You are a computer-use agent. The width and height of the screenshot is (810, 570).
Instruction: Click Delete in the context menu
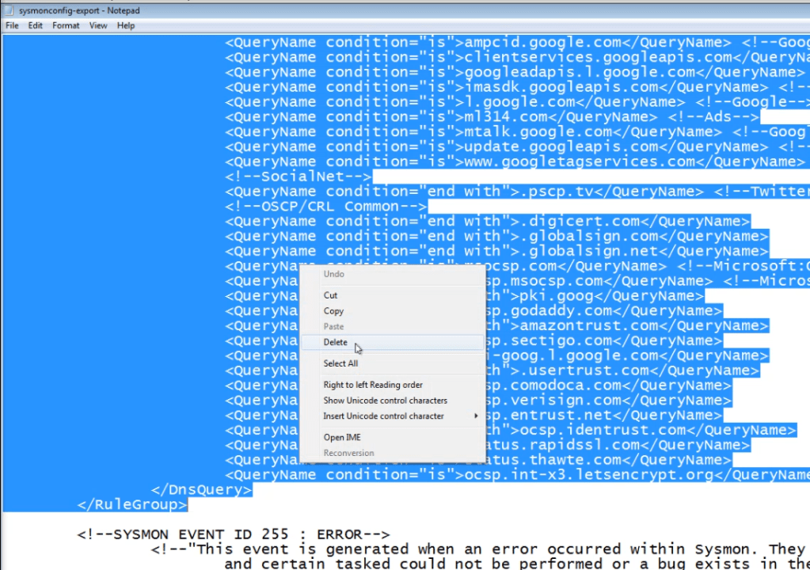[x=335, y=342]
